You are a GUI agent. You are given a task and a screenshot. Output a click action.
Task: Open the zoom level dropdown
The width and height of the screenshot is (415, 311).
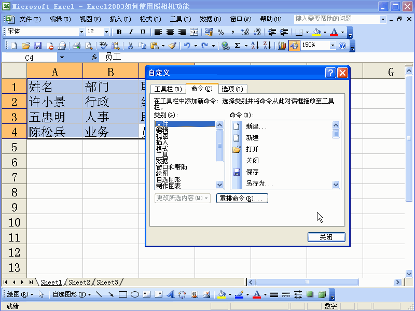[x=333, y=46]
